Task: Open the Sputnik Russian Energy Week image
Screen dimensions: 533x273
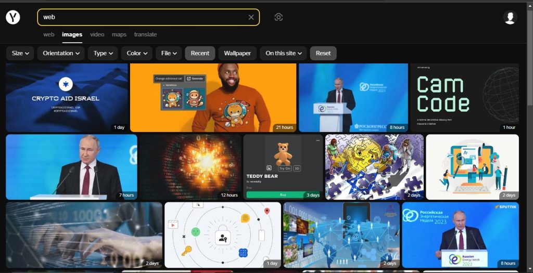Action: (461, 235)
